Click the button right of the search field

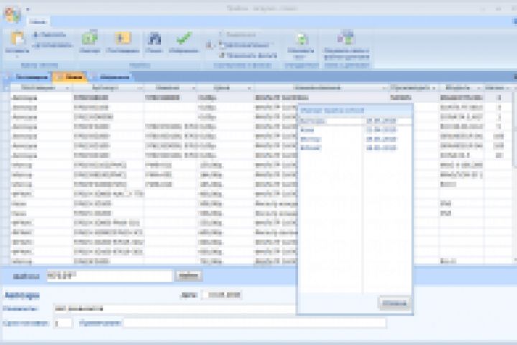coord(188,276)
